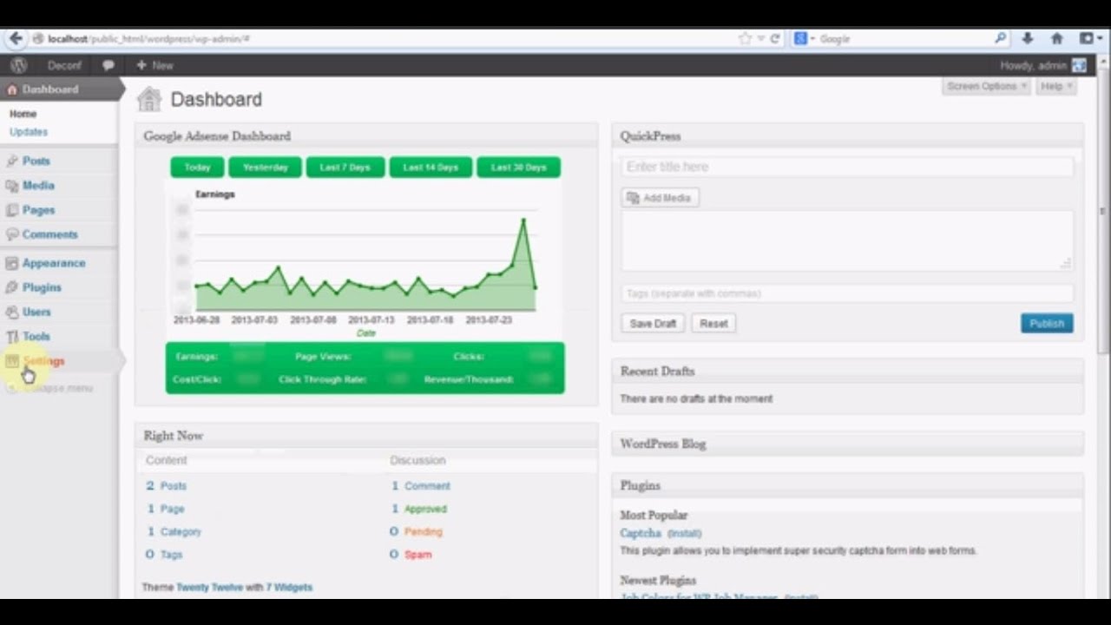Open Howdy, admin account menu
Image resolution: width=1111 pixels, height=625 pixels.
(x=1042, y=65)
